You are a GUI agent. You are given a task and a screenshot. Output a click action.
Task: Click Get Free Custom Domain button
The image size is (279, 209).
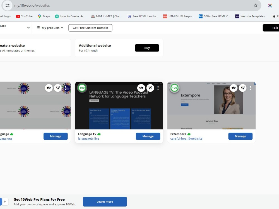point(90,28)
